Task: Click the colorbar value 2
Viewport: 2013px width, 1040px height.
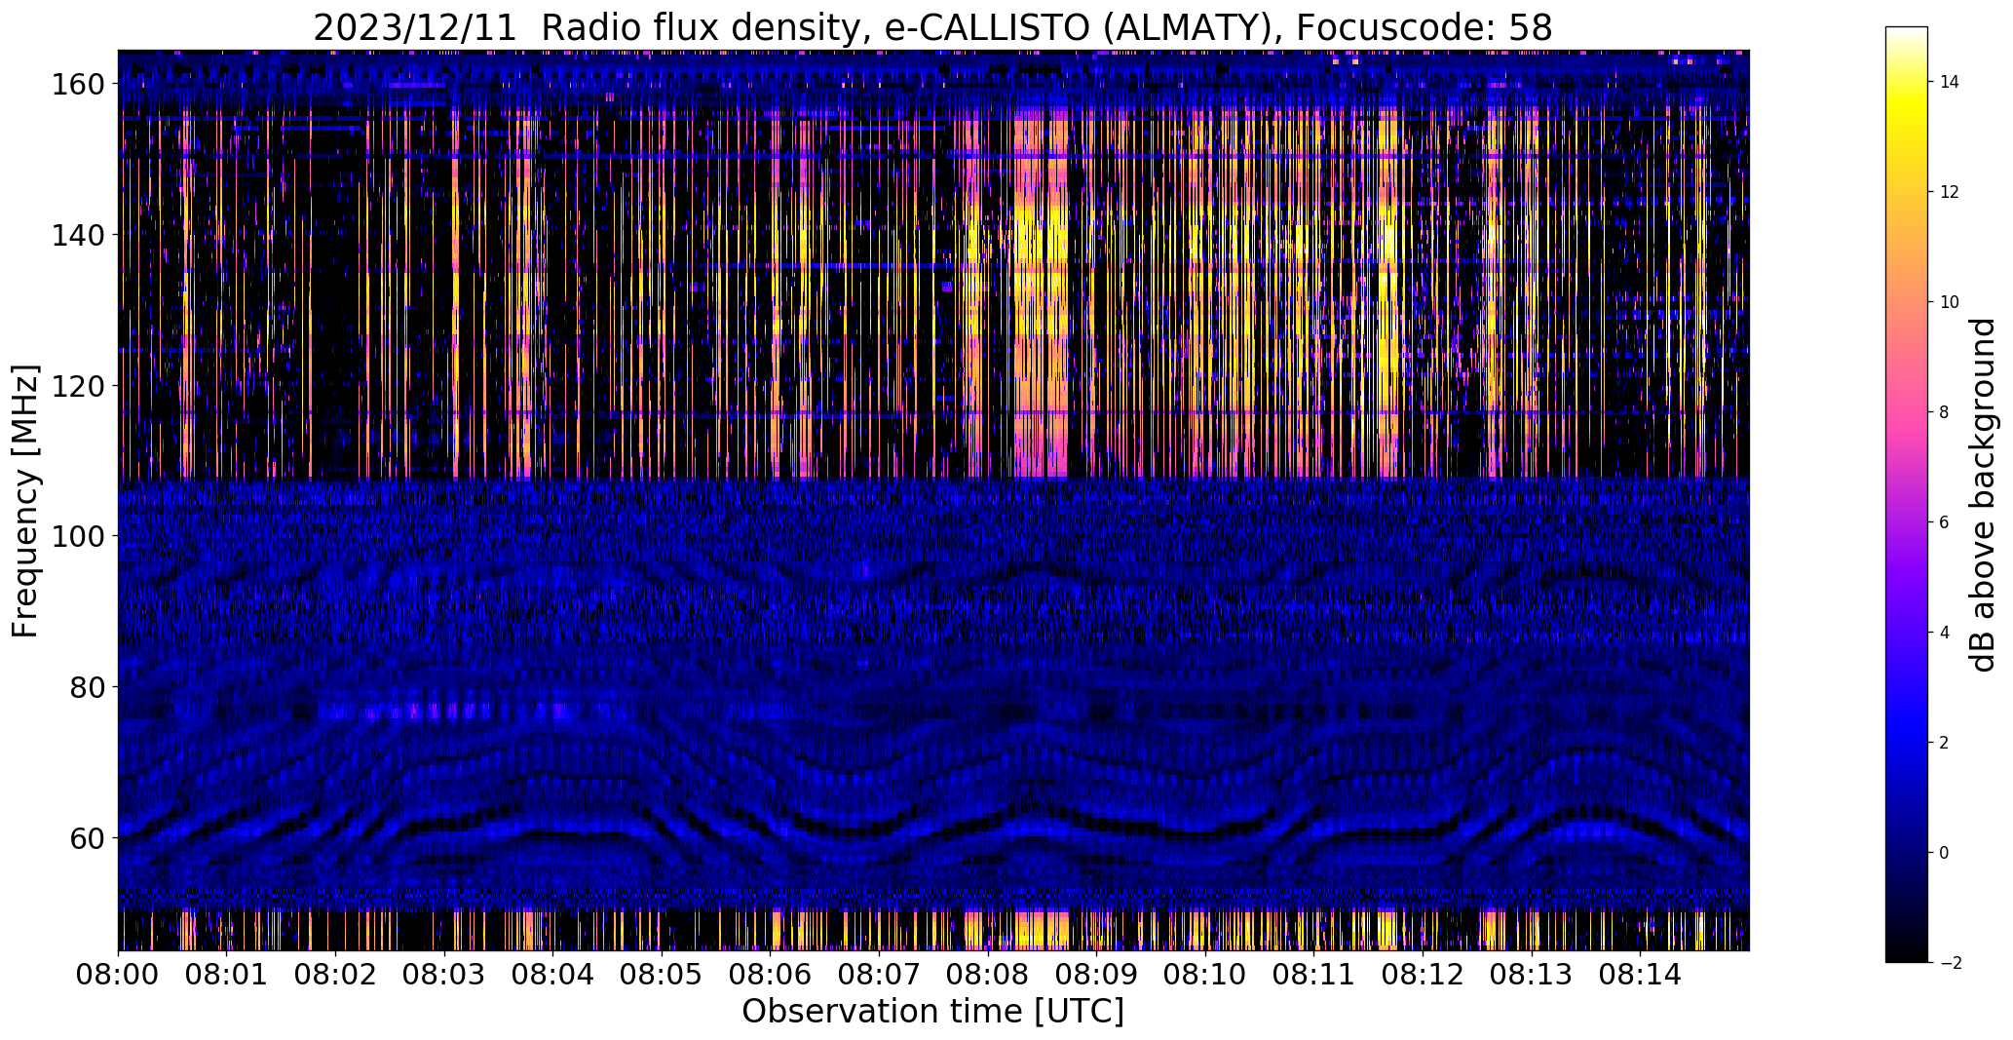Action: 1945,743
